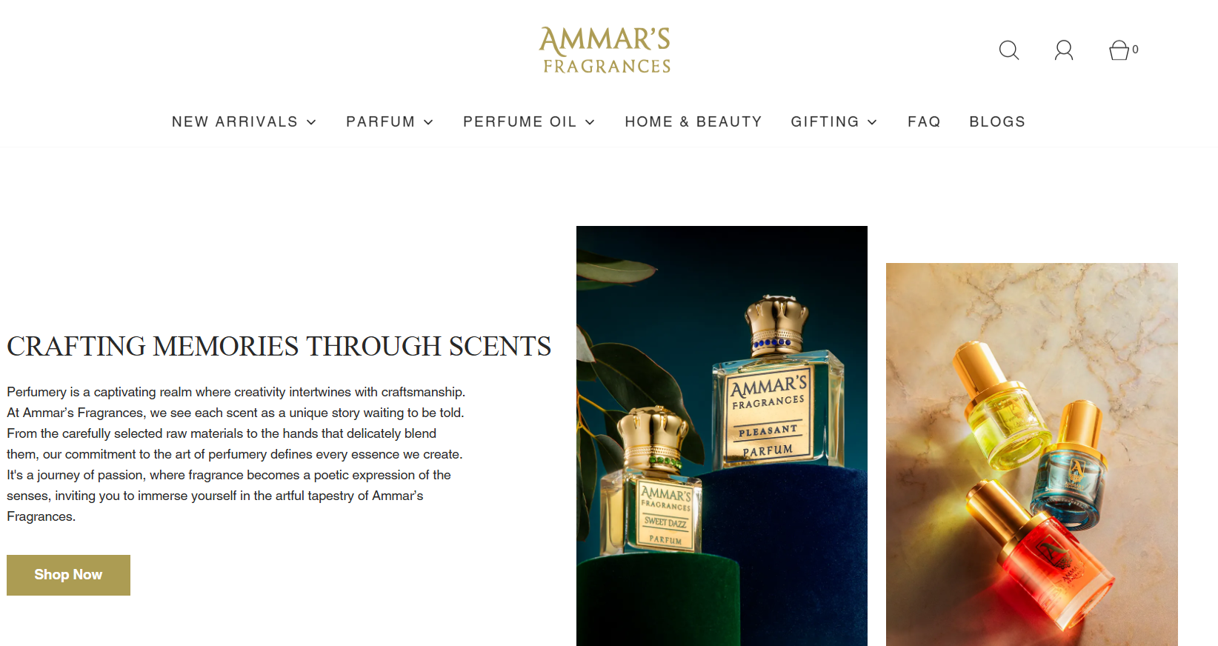Open the Home & Beauty menu

(693, 121)
